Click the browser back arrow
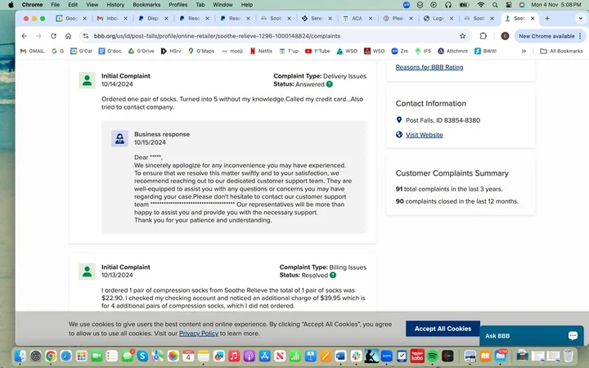The width and height of the screenshot is (589, 368). 24,36
